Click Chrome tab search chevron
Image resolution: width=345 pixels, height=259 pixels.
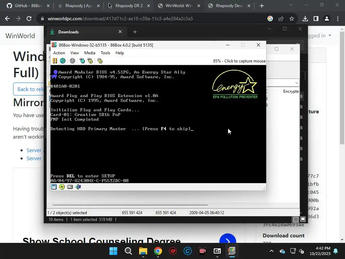pos(291,5)
